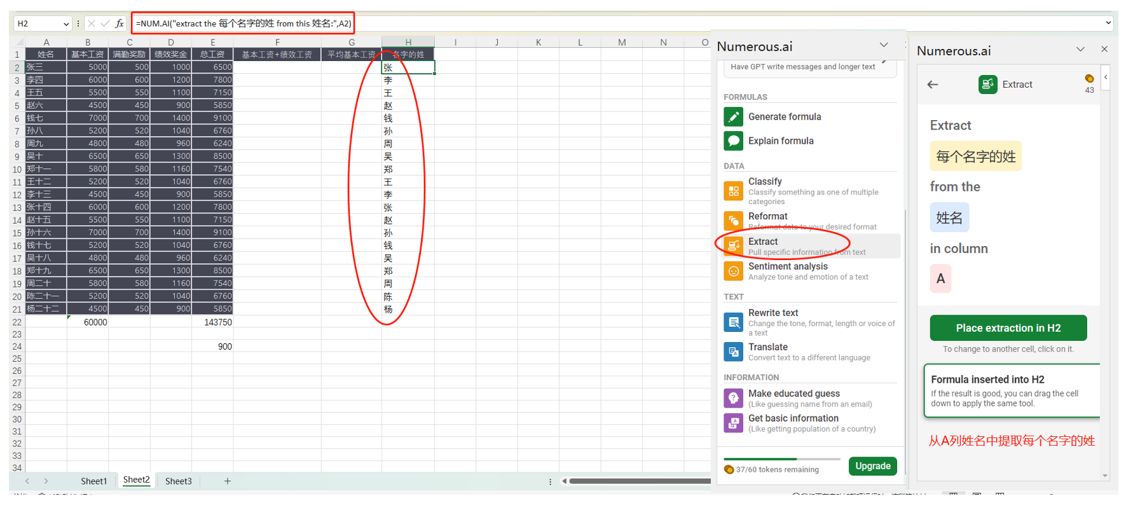Cancel formula entry with the X icon
This screenshot has width=1133, height=508.
pyautogui.click(x=92, y=24)
